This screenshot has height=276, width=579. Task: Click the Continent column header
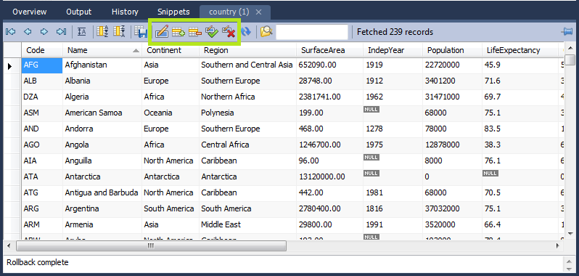tap(171, 50)
